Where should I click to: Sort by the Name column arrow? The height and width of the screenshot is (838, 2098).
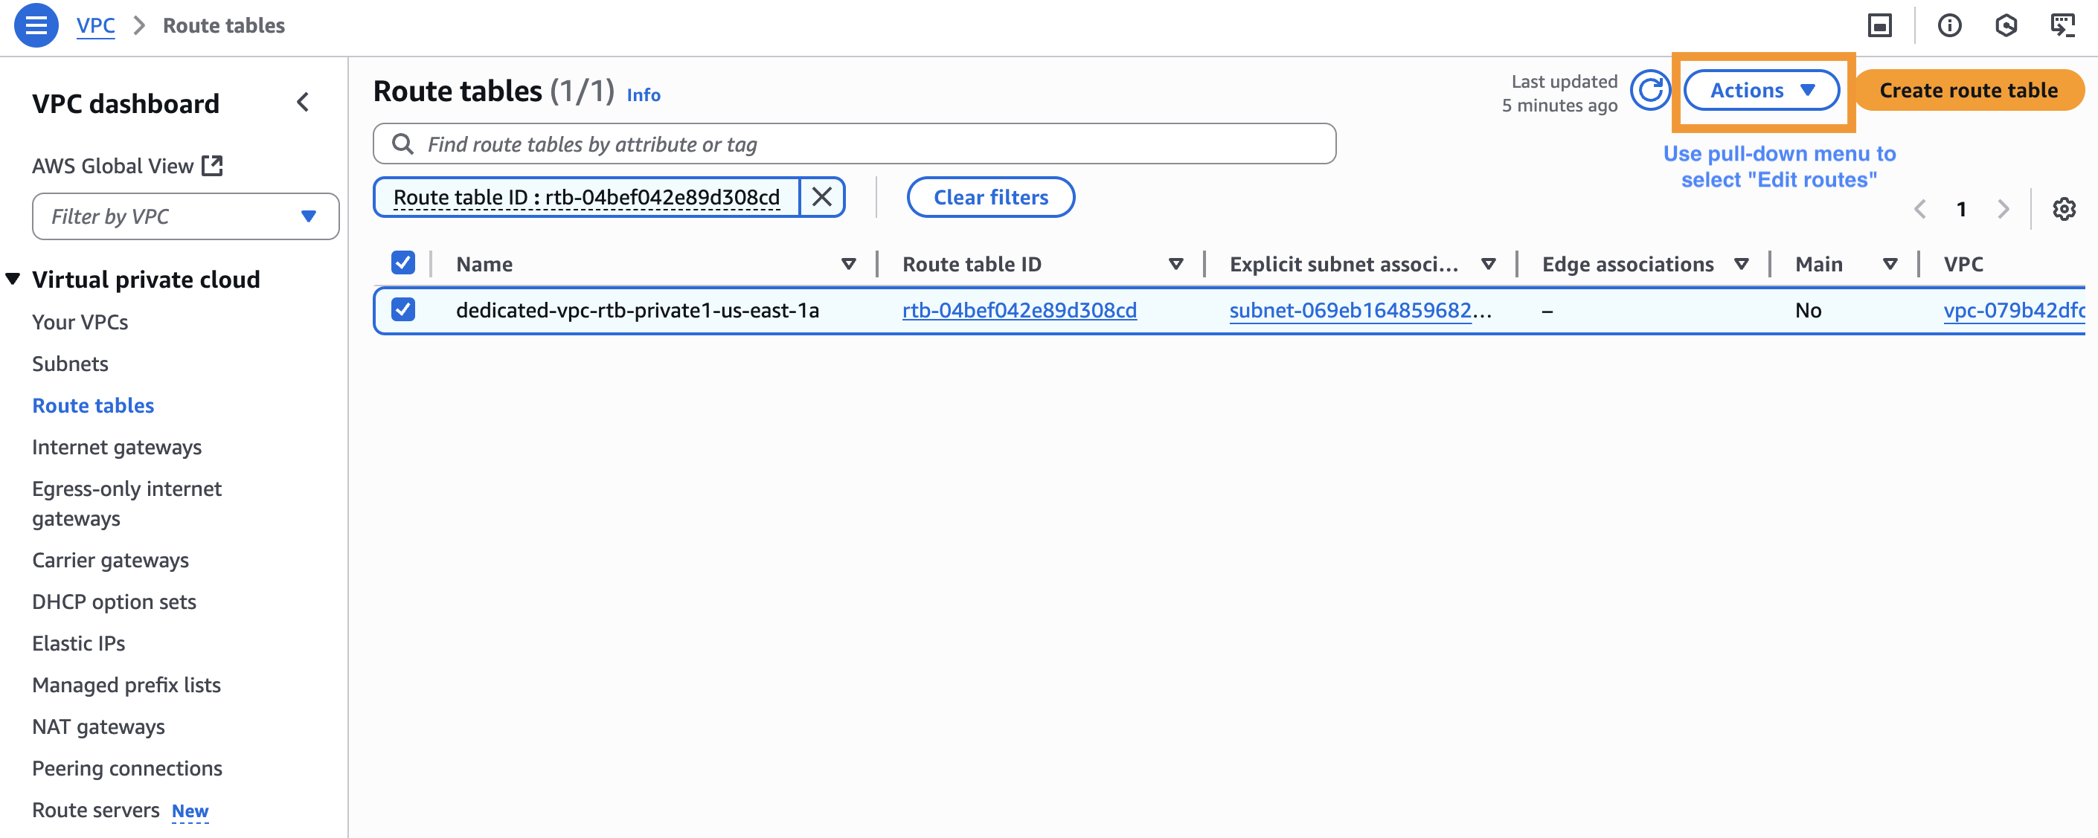tap(848, 264)
